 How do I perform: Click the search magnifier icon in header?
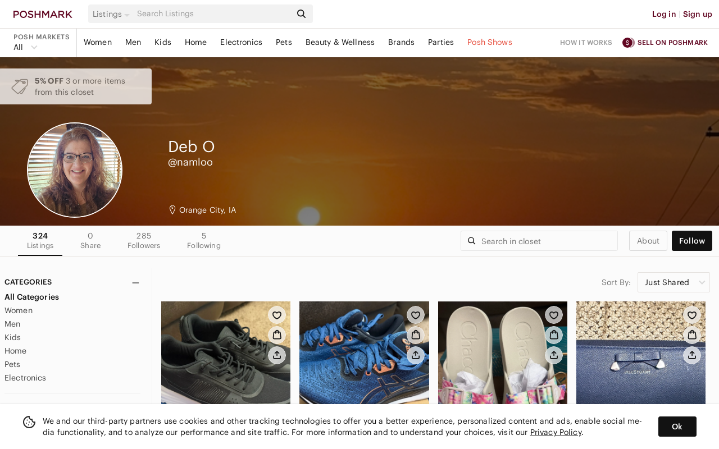tap(302, 14)
